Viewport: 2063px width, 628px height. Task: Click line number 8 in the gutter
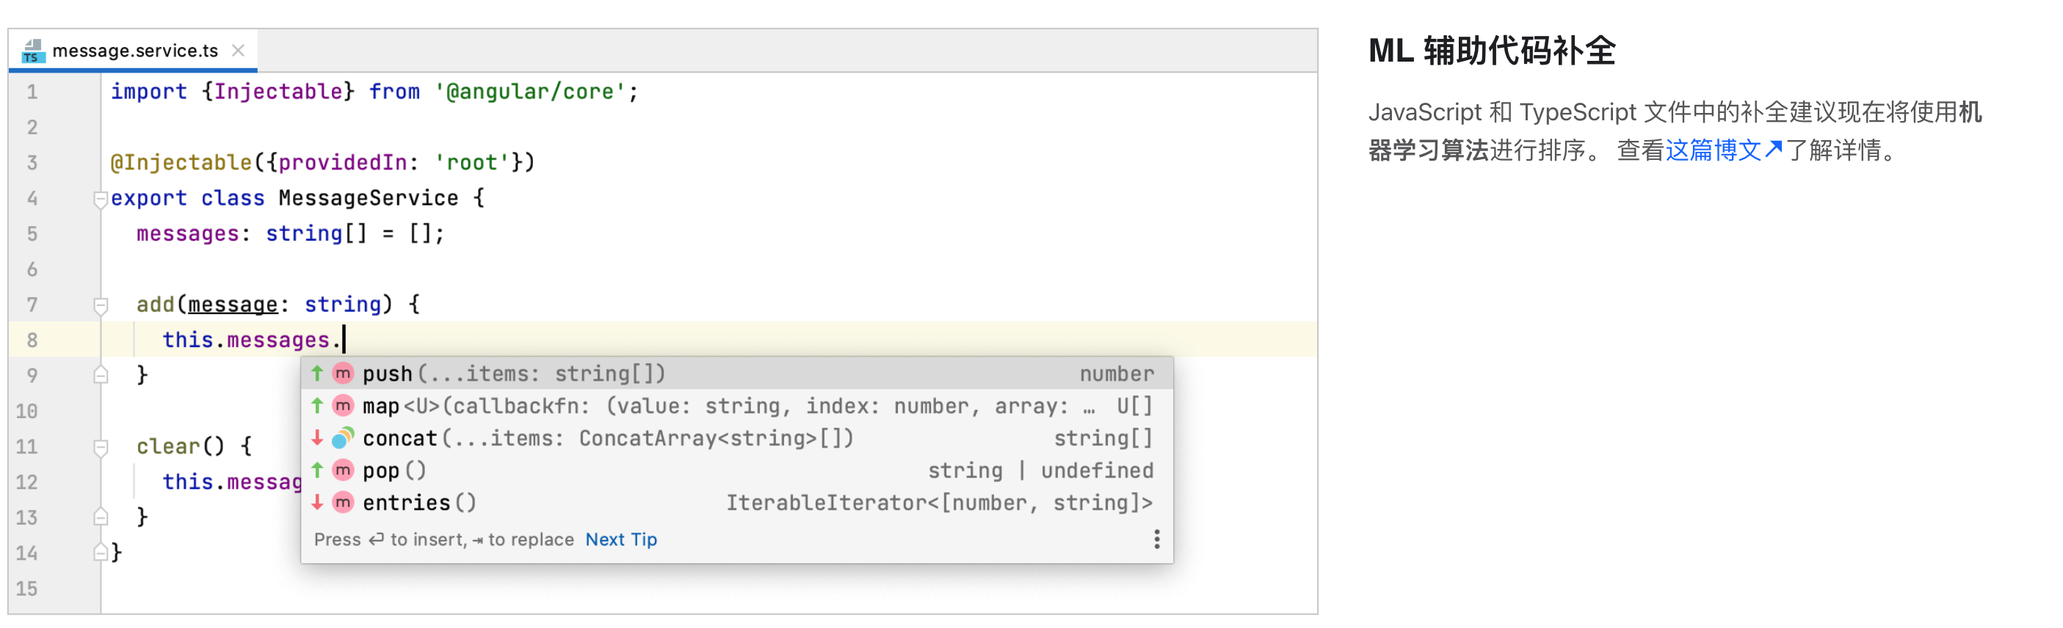pos(32,339)
